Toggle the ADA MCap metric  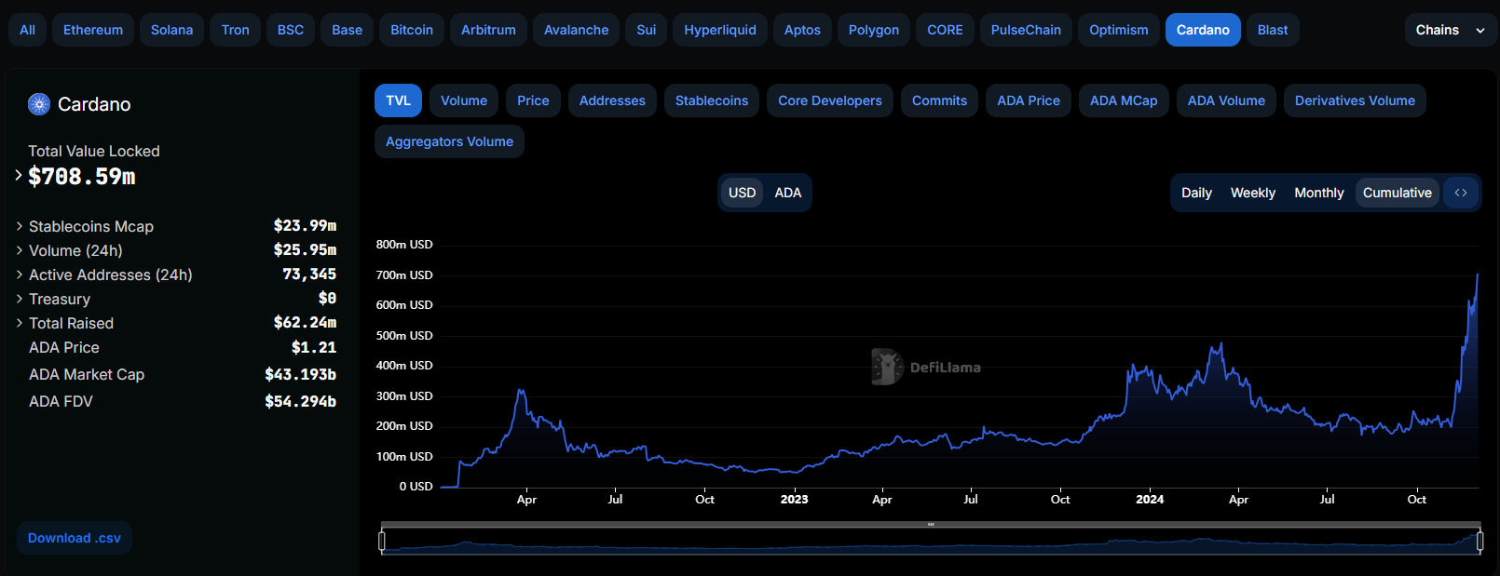pyautogui.click(x=1124, y=100)
